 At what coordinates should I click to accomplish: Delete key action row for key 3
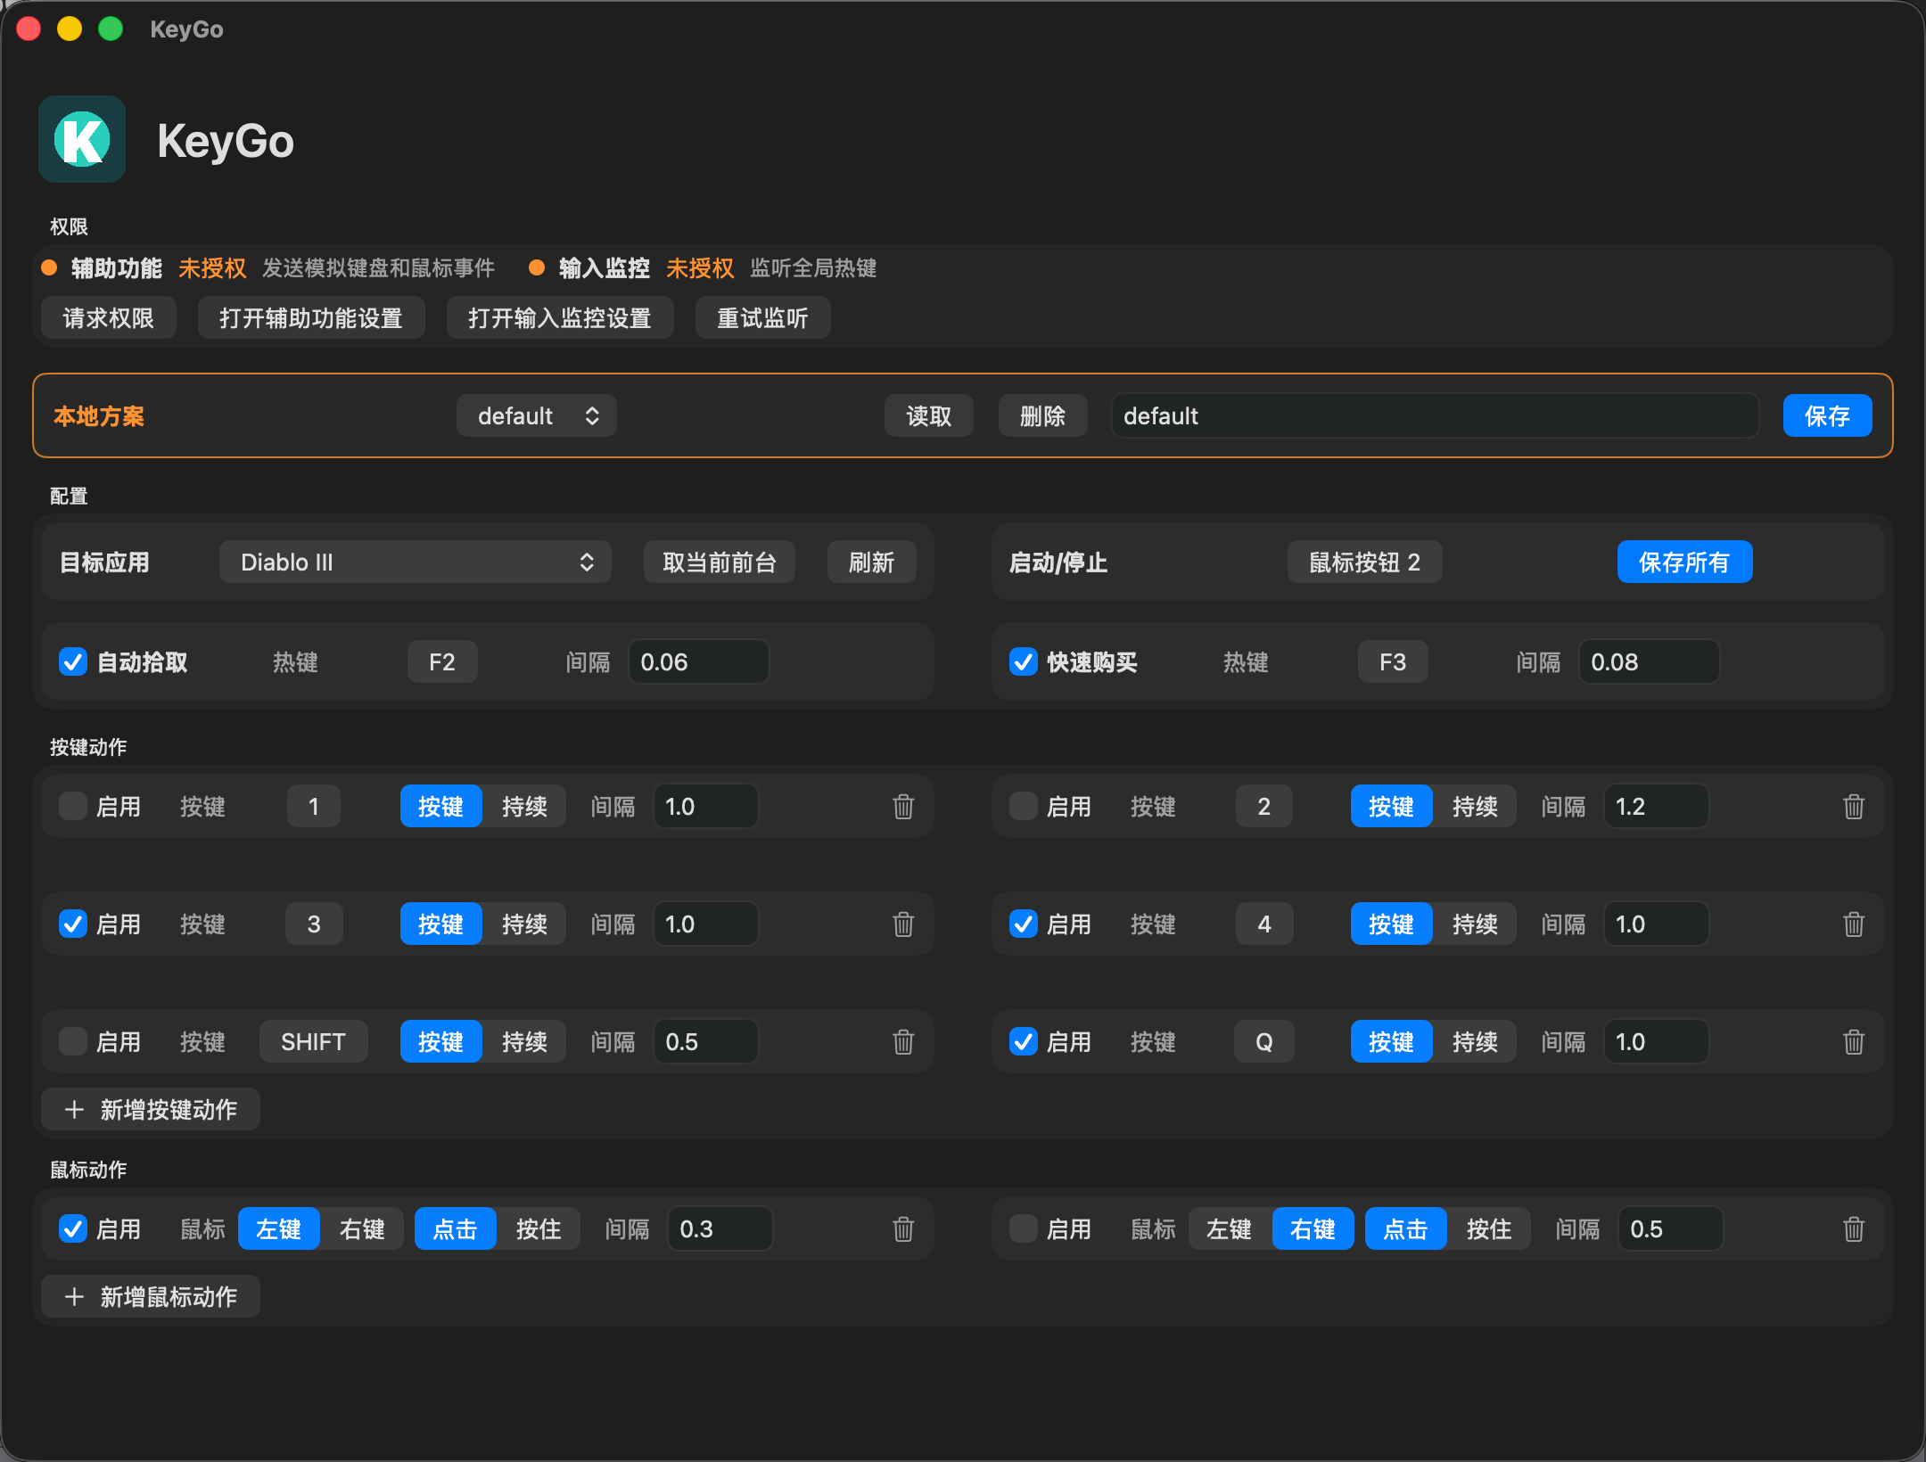tap(903, 924)
